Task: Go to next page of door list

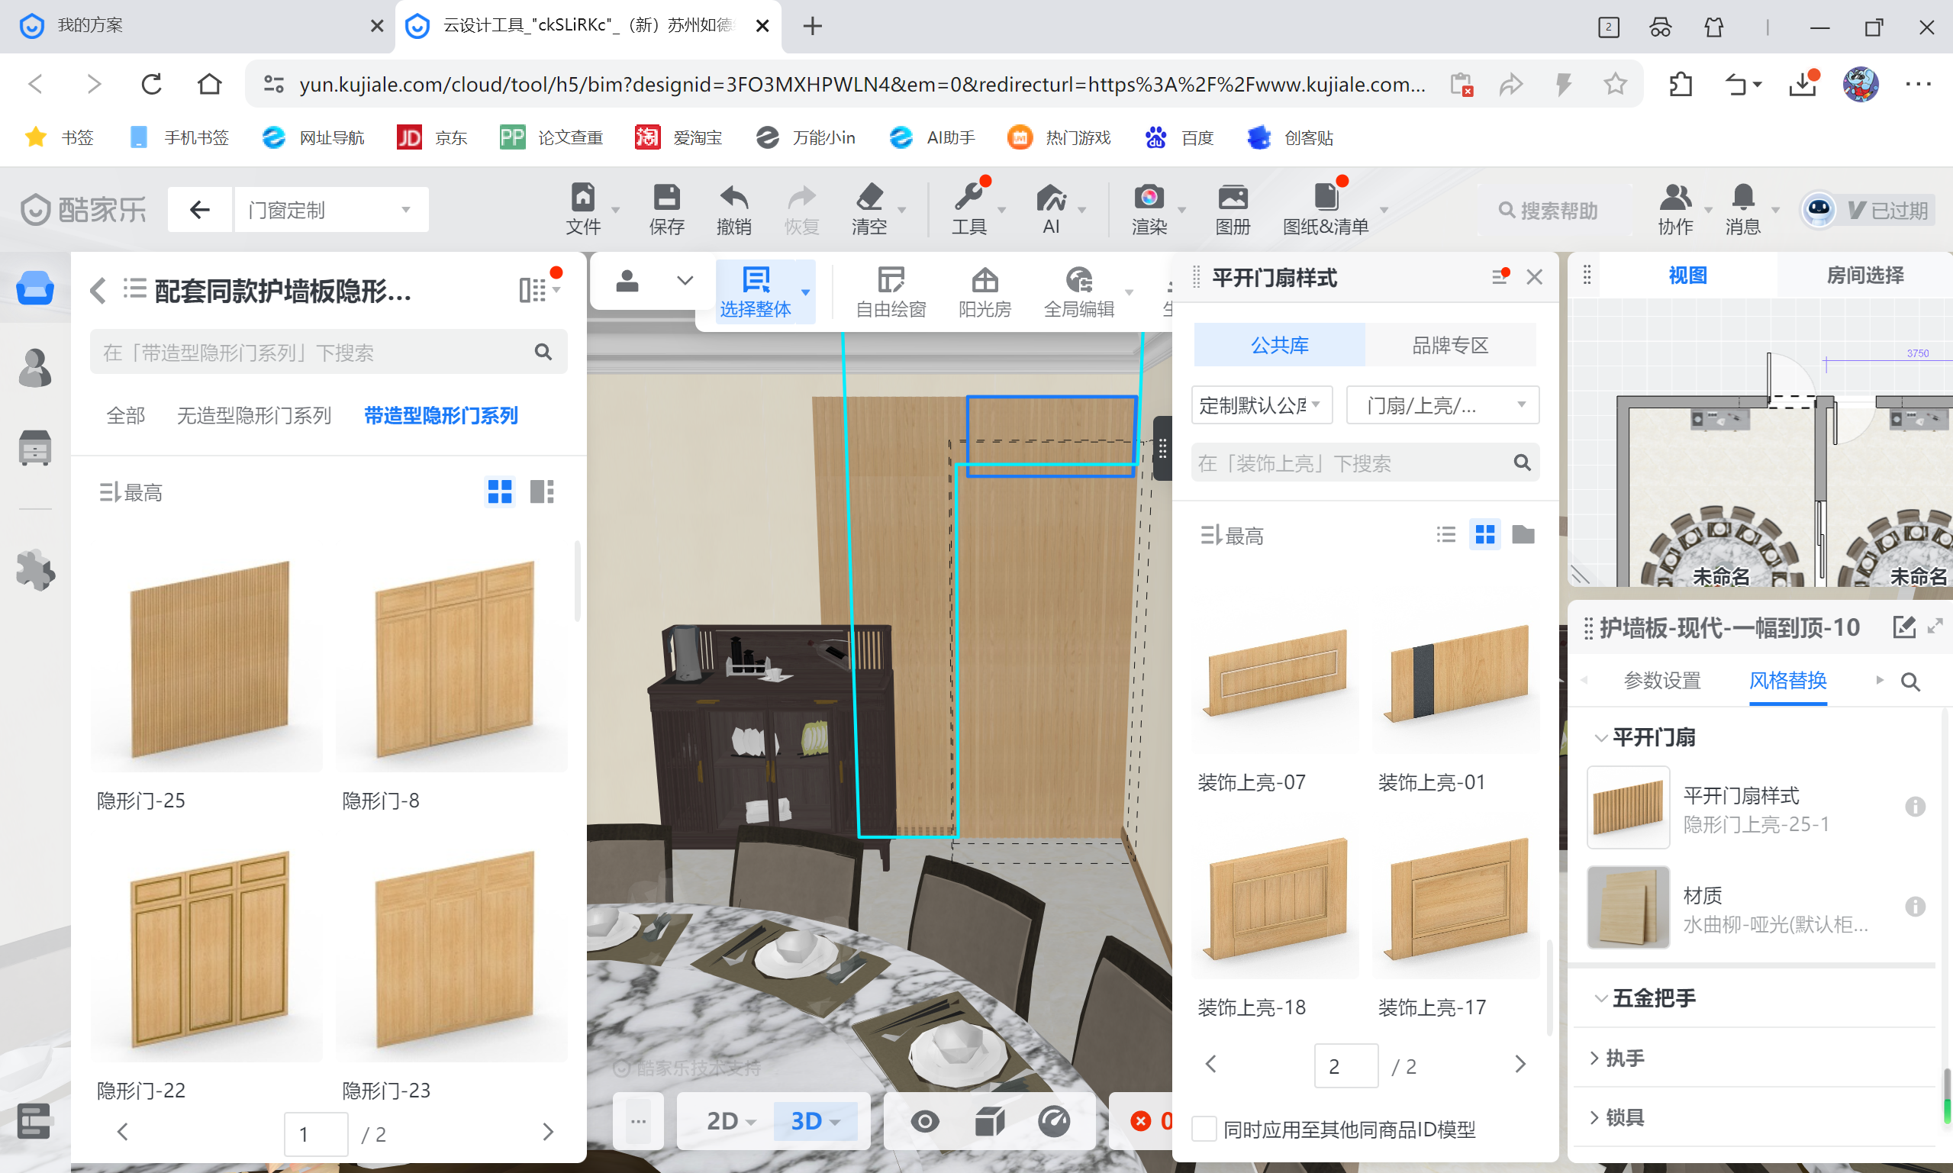Action: (548, 1132)
